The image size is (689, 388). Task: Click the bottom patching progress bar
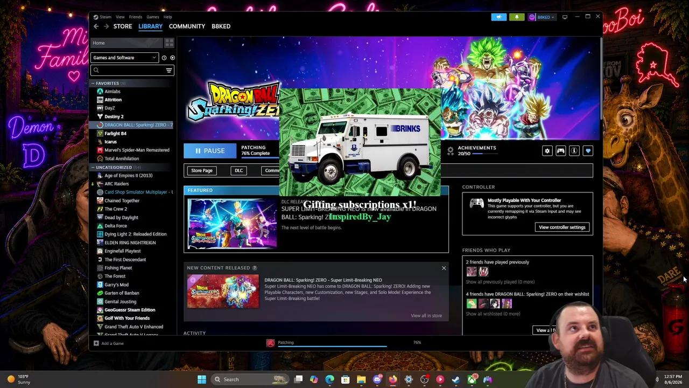click(x=332, y=347)
